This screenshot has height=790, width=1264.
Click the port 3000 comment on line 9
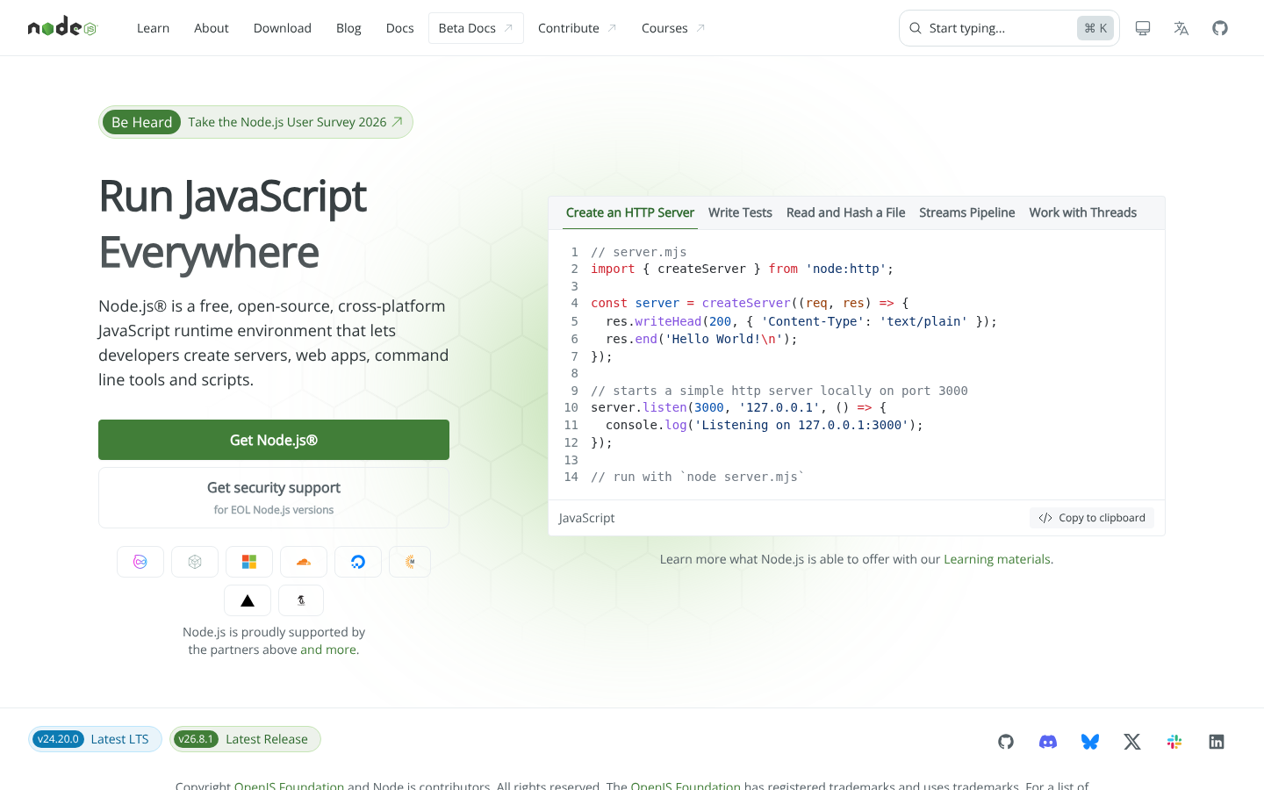[x=779, y=391]
